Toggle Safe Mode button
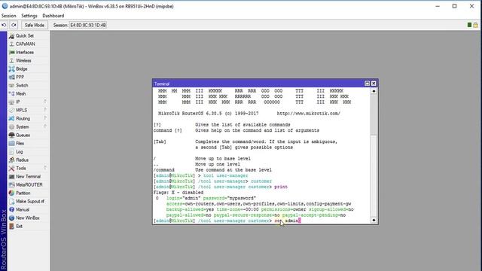The width and height of the screenshot is (482, 271). (x=35, y=25)
